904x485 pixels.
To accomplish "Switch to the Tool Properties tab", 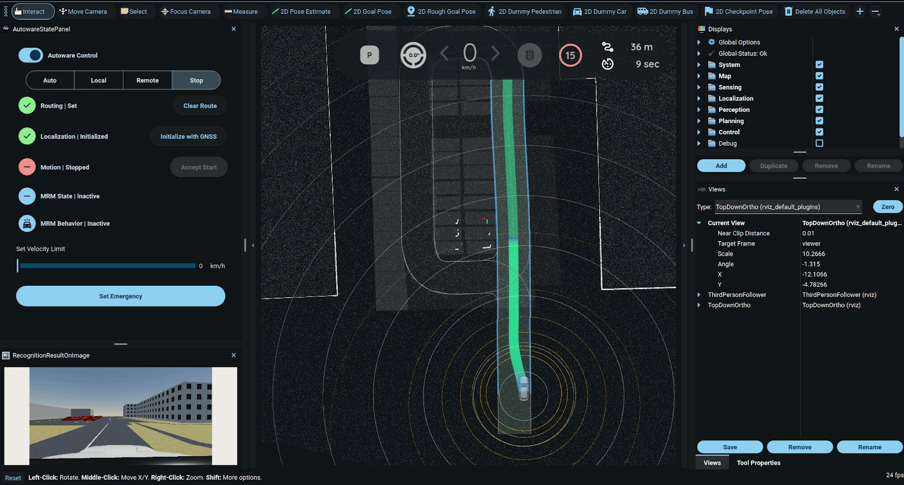I will [x=758, y=463].
